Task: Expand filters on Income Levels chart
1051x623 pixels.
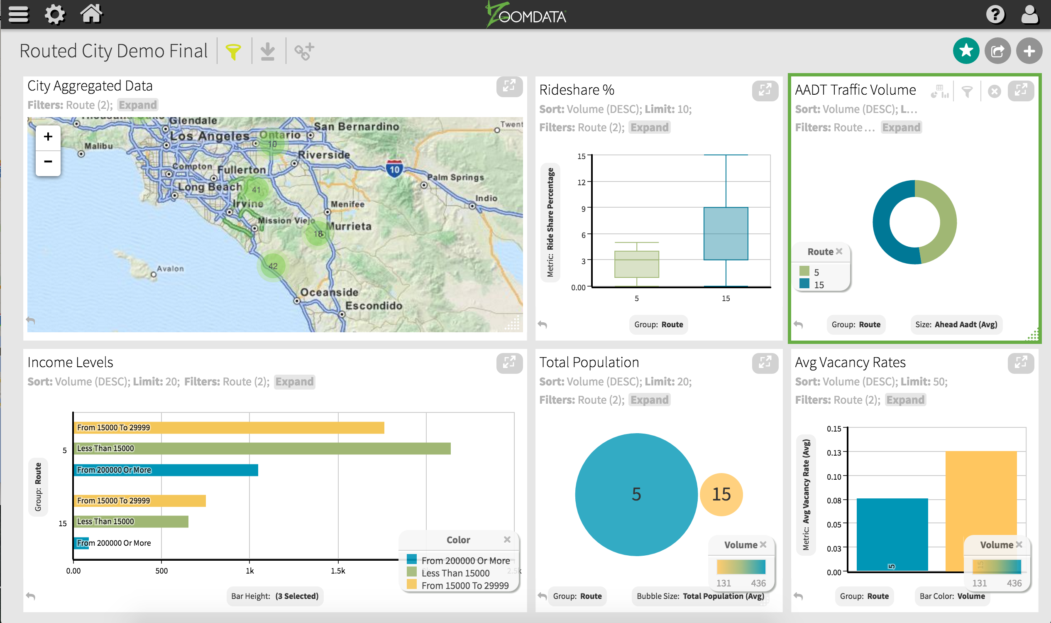Action: 294,382
